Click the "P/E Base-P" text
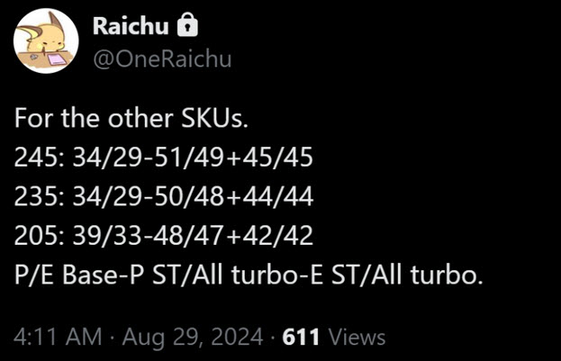The width and height of the screenshot is (561, 361). [x=82, y=275]
